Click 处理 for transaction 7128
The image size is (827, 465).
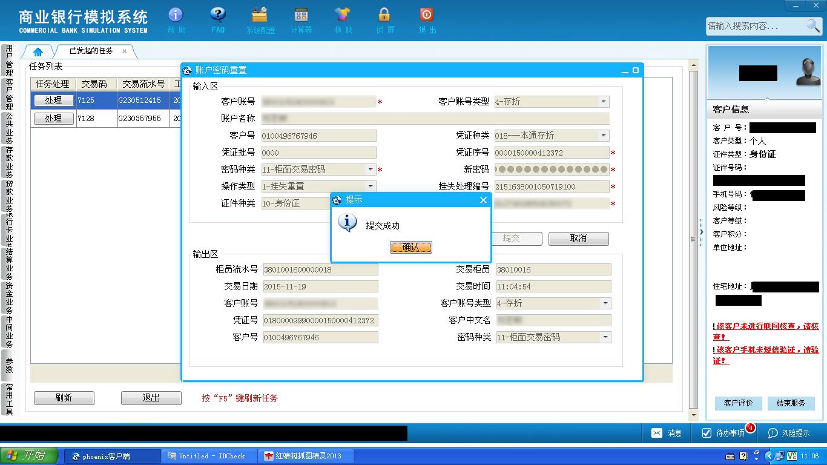click(x=53, y=119)
